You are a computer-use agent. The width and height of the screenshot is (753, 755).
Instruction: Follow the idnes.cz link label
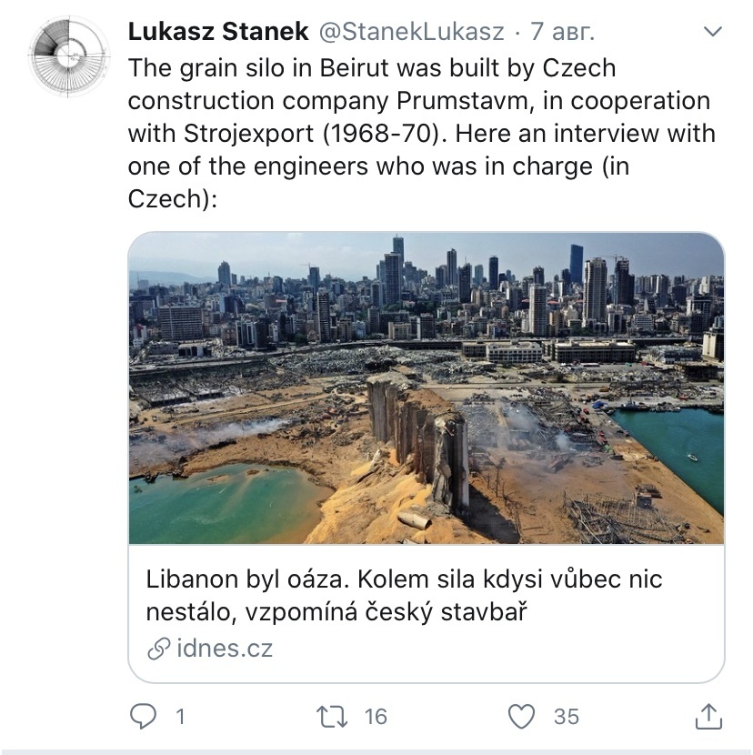[x=225, y=648]
